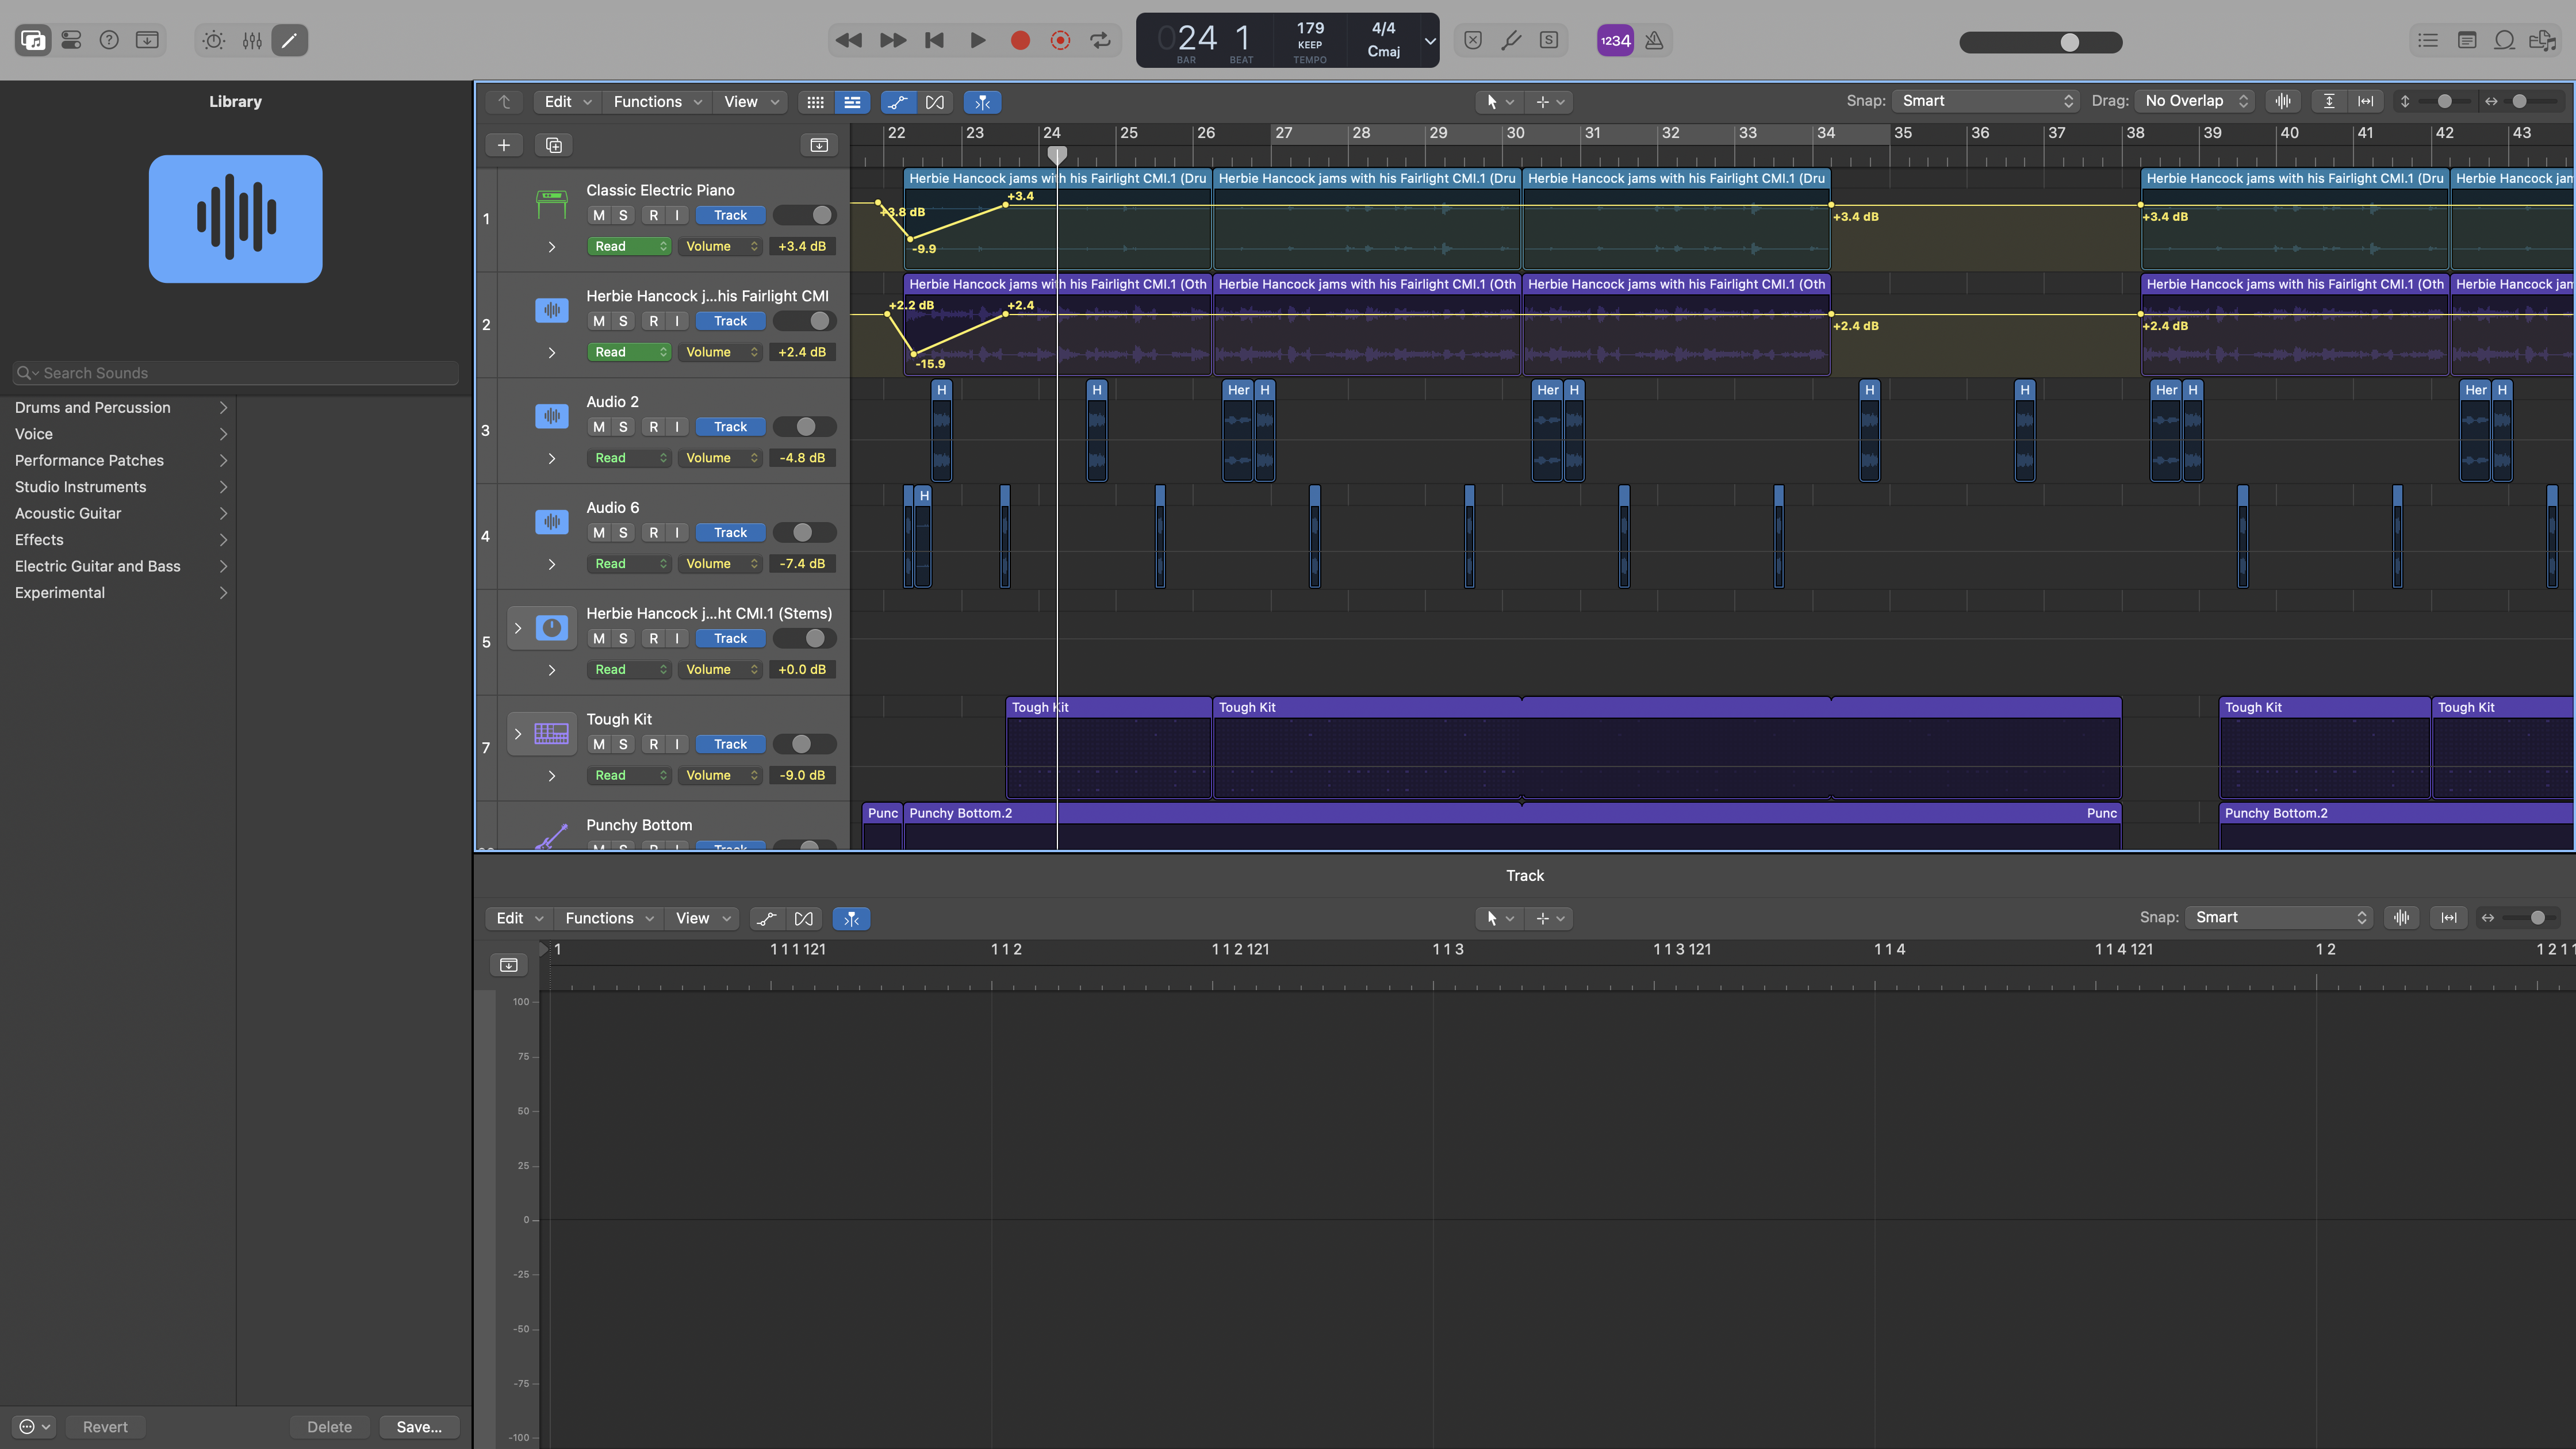Toggle the Cycle loop button
This screenshot has width=2576, height=1449.
[x=1100, y=40]
